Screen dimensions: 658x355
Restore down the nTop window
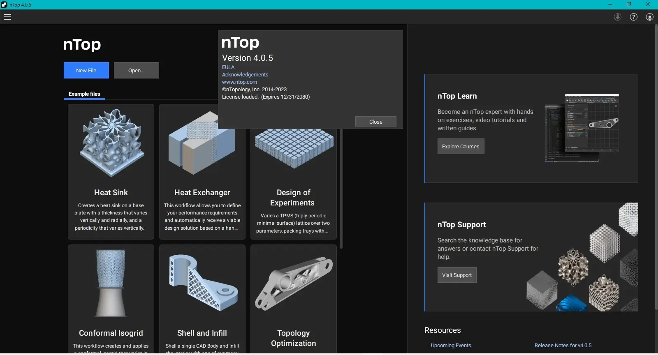pyautogui.click(x=629, y=5)
